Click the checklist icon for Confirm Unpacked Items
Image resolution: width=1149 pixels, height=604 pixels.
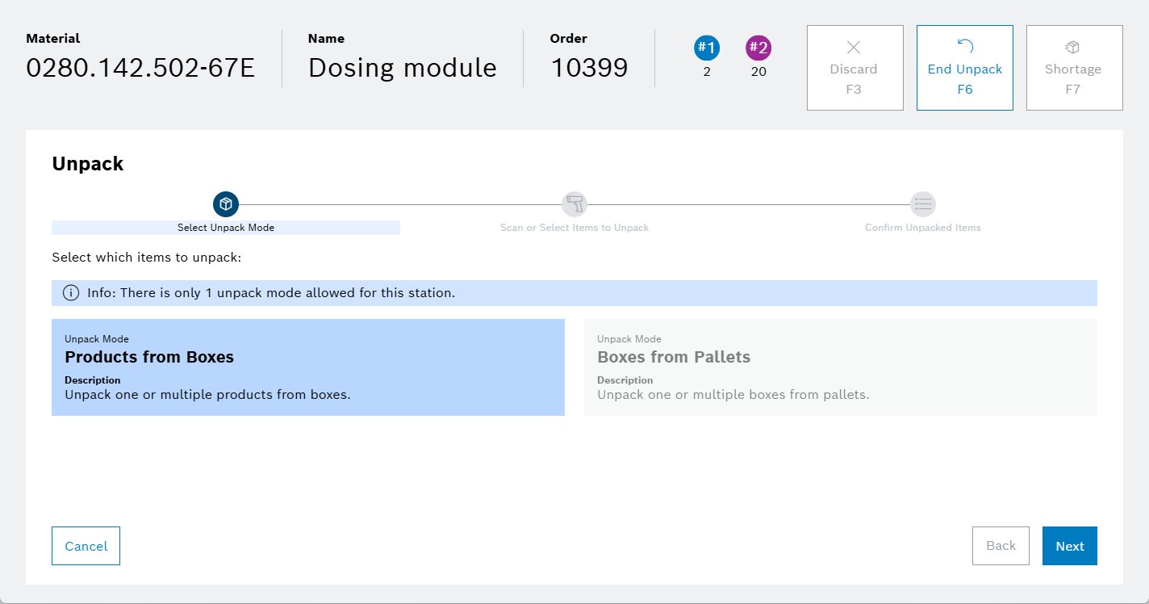pyautogui.click(x=923, y=203)
